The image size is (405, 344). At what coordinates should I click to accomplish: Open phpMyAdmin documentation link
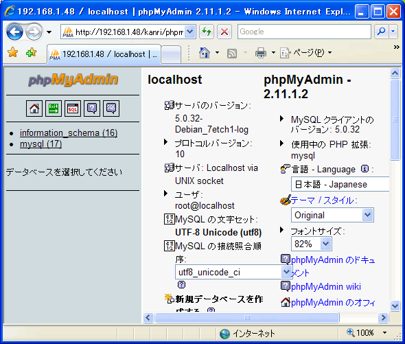click(333, 266)
